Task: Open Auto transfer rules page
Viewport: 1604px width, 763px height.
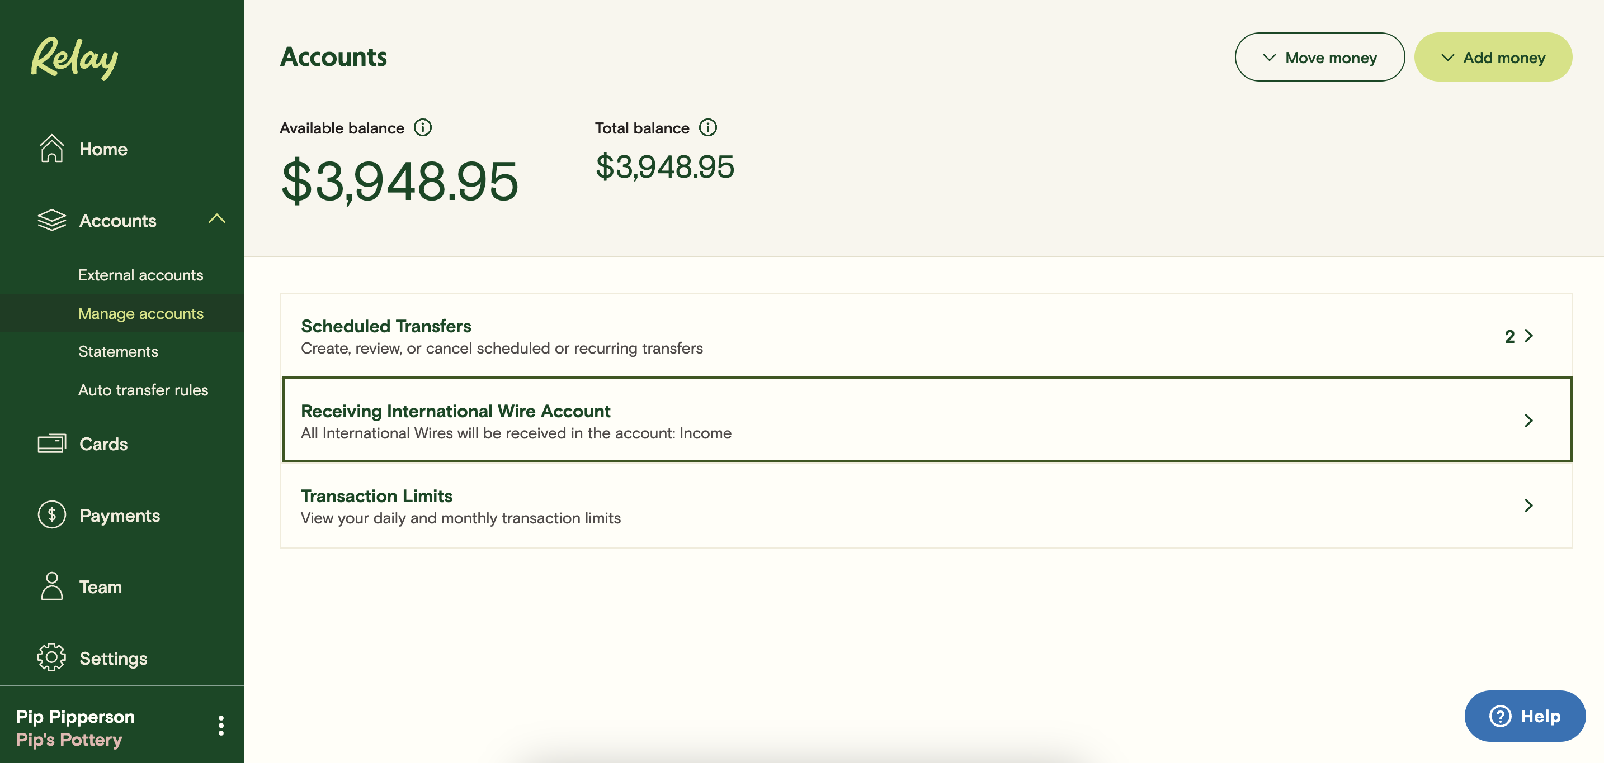Action: tap(143, 390)
